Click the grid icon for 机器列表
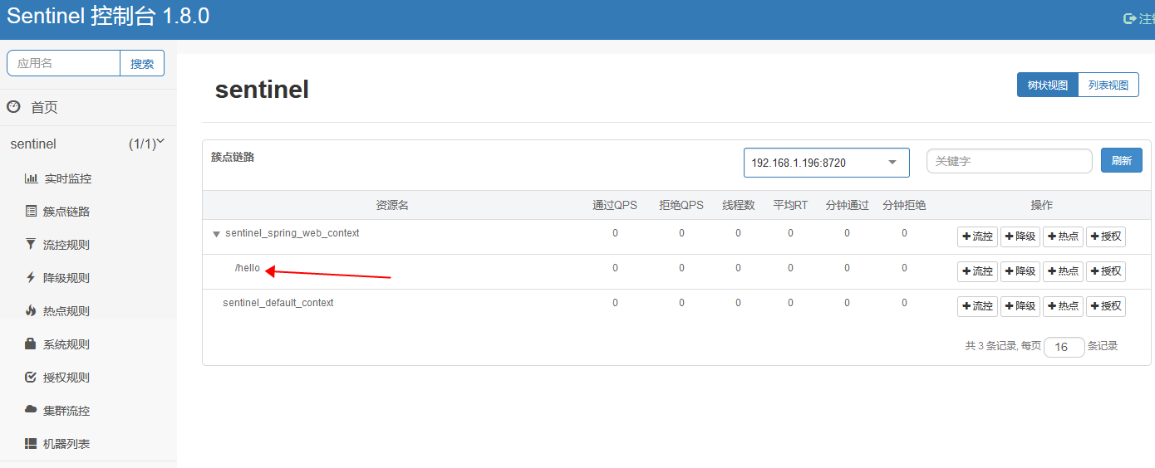The image size is (1155, 468). pyautogui.click(x=31, y=444)
